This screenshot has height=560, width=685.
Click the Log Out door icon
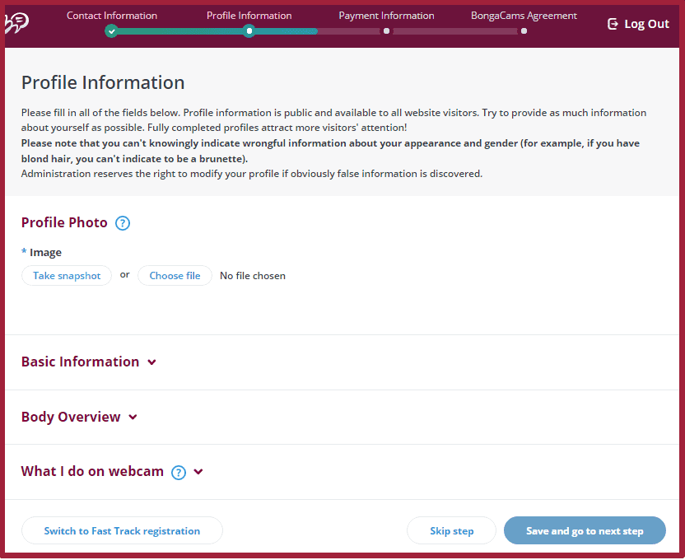pyautogui.click(x=613, y=24)
